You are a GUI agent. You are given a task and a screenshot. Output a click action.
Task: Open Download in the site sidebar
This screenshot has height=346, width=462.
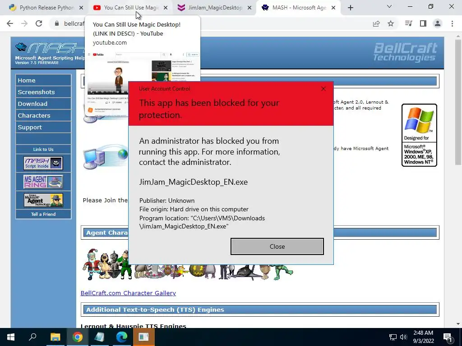43,104
